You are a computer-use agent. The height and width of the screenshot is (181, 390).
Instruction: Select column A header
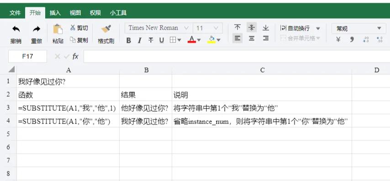pyautogui.click(x=68, y=70)
